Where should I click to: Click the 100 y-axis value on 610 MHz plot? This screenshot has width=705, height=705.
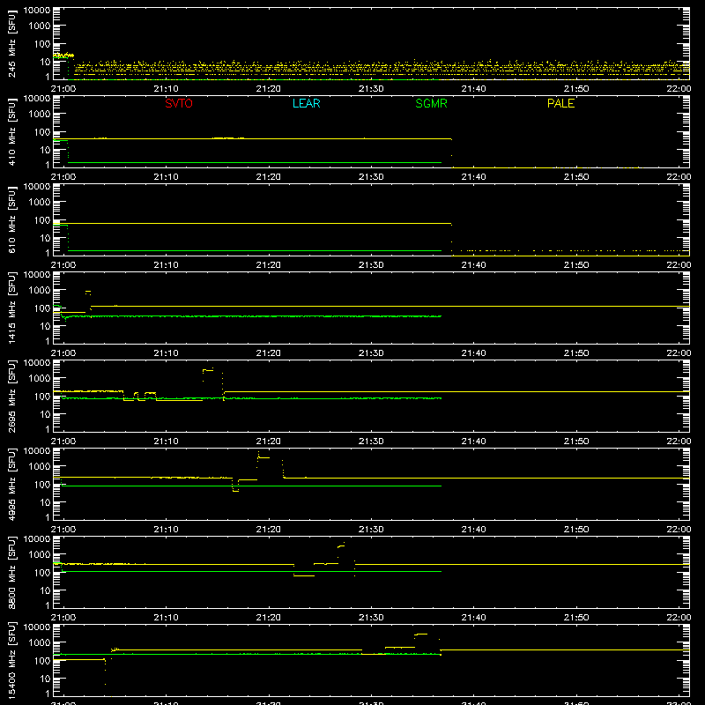(42, 219)
